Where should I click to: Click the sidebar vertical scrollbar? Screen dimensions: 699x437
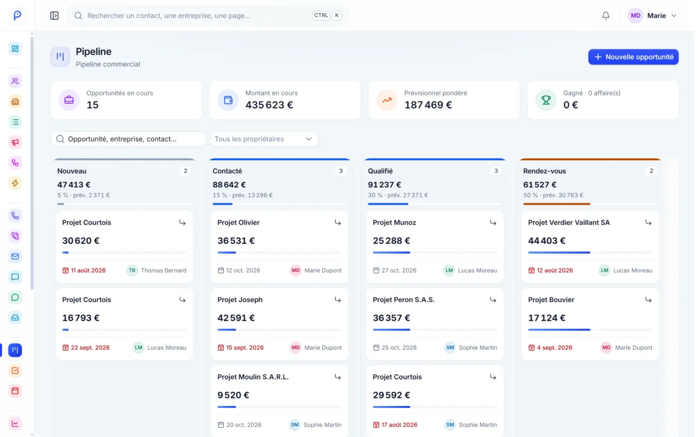[32, 163]
